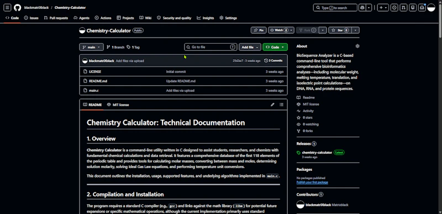Open 0 forks link in sidebar

tap(305, 131)
